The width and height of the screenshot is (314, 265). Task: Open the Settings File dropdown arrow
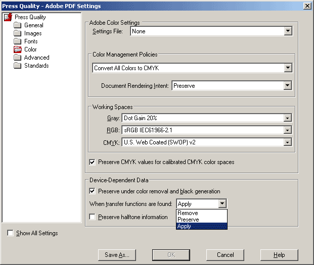point(288,31)
